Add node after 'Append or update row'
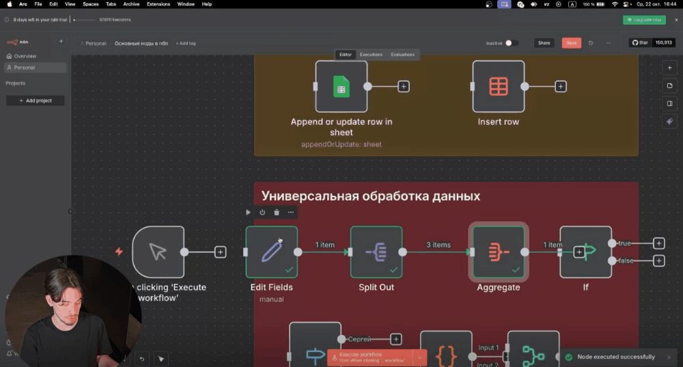Image resolution: width=683 pixels, height=367 pixels. pos(404,87)
